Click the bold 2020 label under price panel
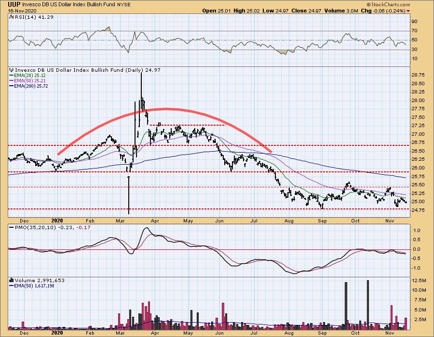This screenshot has width=434, height=337. (x=57, y=220)
